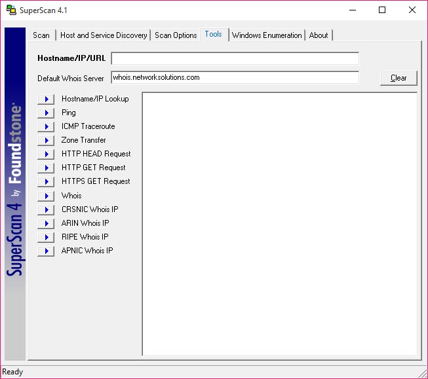This screenshot has width=428, height=379.
Task: Send an HTTPS GET Request via arrow button
Action: [46, 181]
